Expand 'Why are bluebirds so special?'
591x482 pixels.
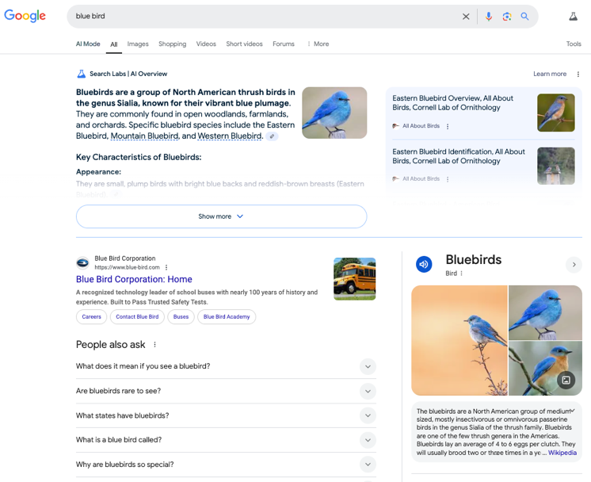(226, 465)
